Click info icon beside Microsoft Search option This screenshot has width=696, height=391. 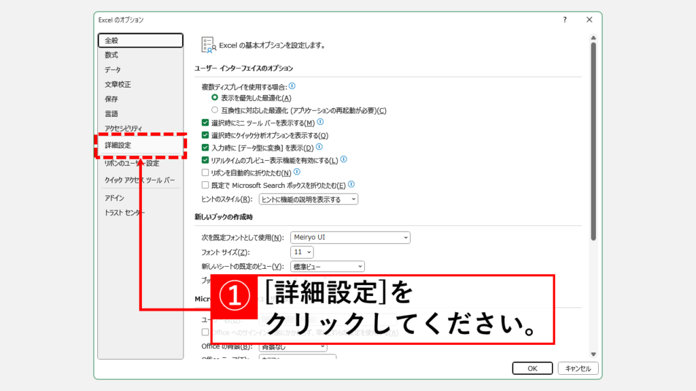[x=351, y=184]
